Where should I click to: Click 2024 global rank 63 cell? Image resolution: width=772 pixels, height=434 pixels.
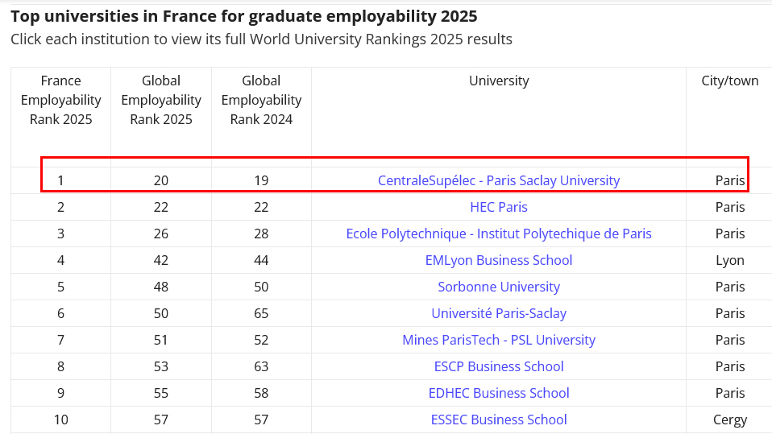pos(261,366)
